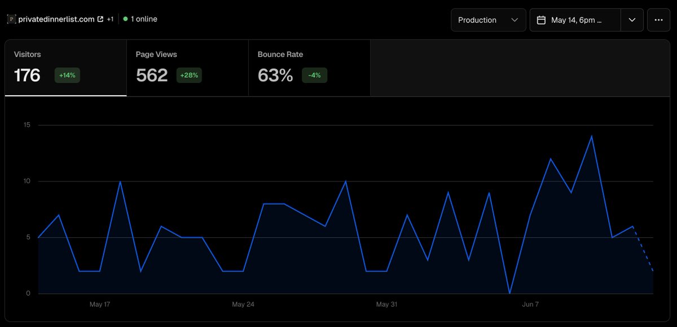Image resolution: width=677 pixels, height=327 pixels.
Task: Switch to the Page Views tab
Action: (x=188, y=68)
